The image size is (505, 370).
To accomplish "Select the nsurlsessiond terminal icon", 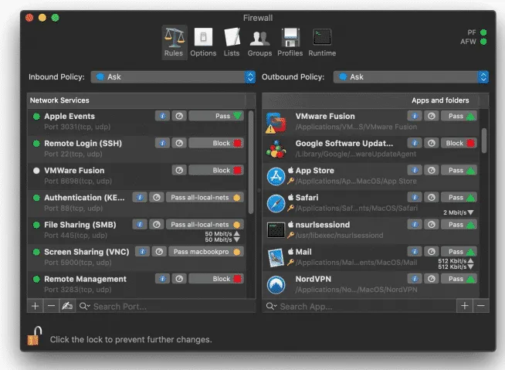I will coord(276,230).
